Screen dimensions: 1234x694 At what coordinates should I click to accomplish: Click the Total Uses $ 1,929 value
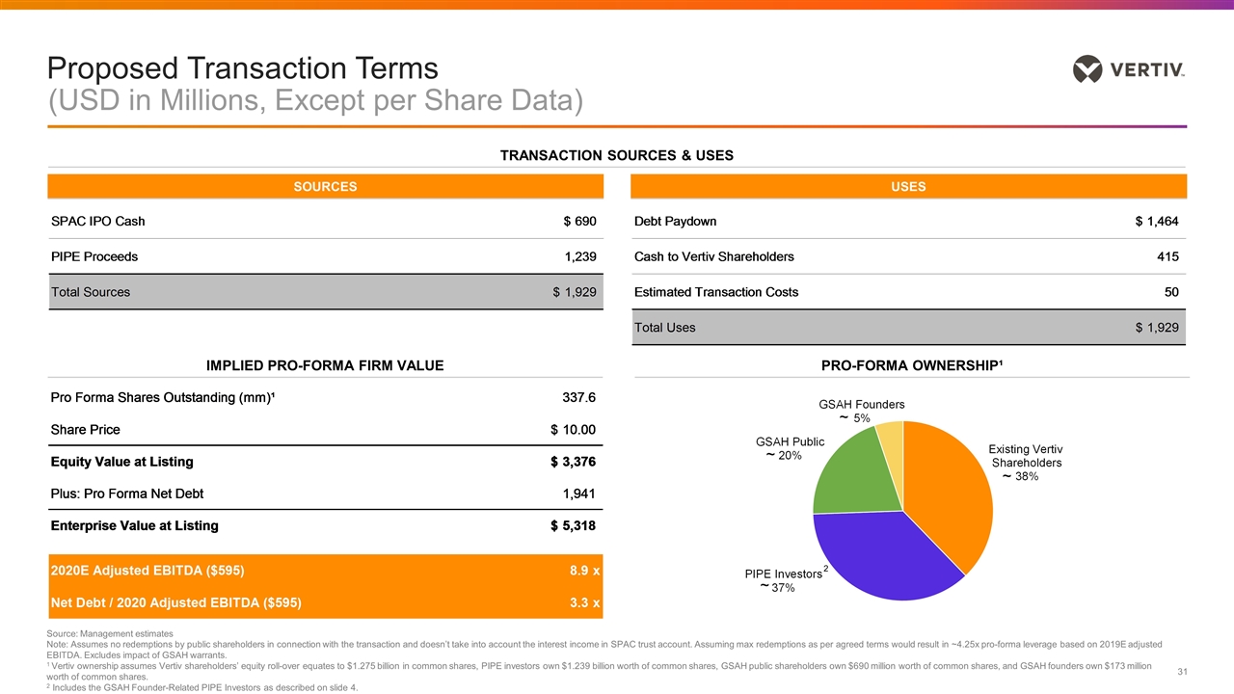[1157, 328]
